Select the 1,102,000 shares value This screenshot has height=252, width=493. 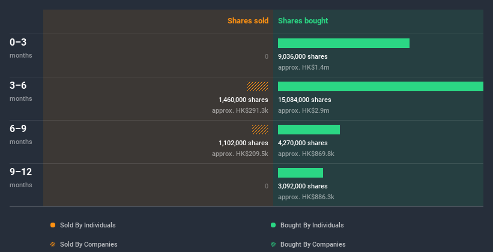pos(243,143)
